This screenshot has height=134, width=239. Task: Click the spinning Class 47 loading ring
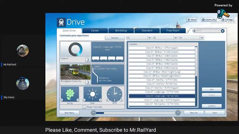[75, 49]
